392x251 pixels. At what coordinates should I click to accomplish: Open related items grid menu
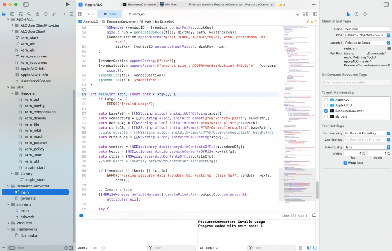point(80,14)
